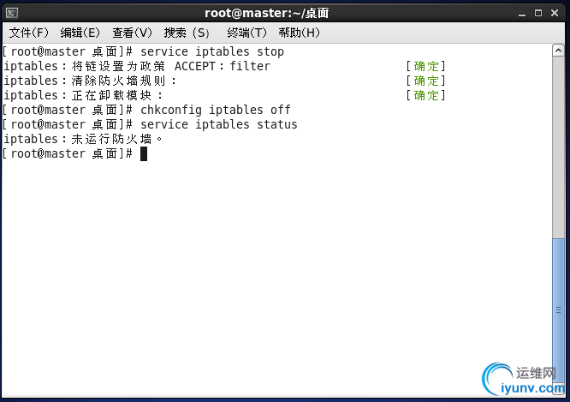Image resolution: width=570 pixels, height=402 pixels.
Task: Minimize the root@master terminal window
Action: 522,14
